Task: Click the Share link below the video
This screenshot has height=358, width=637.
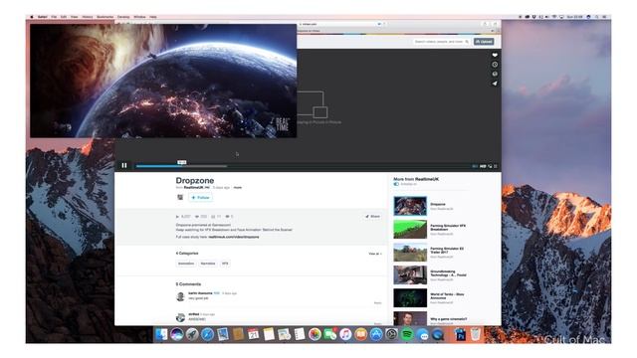Action: click(x=372, y=217)
